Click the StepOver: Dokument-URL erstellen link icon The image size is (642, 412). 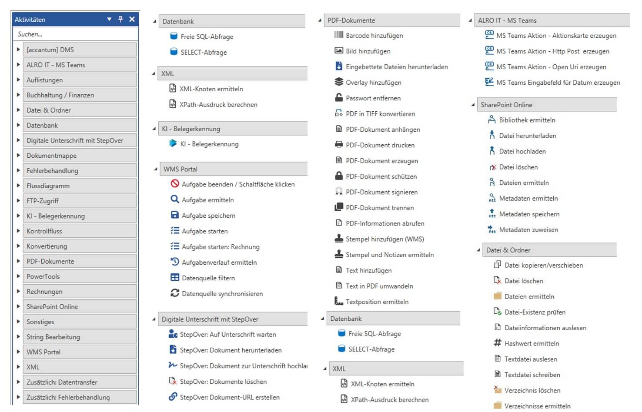point(173,397)
